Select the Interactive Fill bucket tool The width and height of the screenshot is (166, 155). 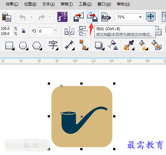coord(143,45)
